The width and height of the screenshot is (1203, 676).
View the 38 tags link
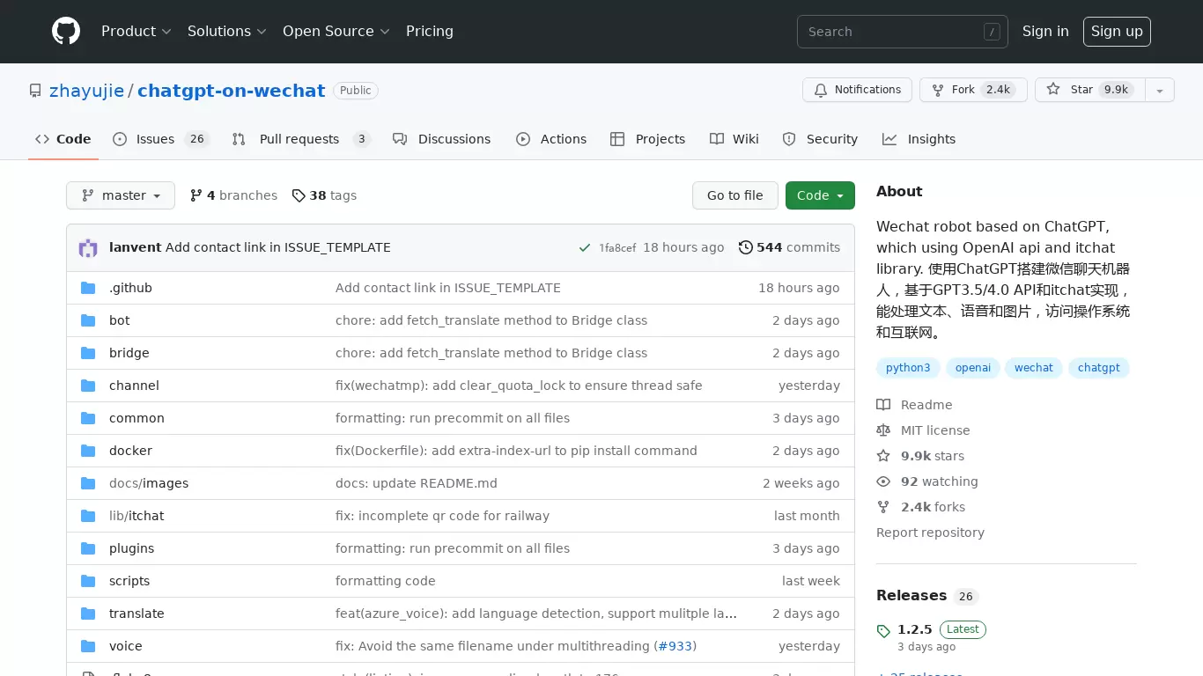[324, 195]
